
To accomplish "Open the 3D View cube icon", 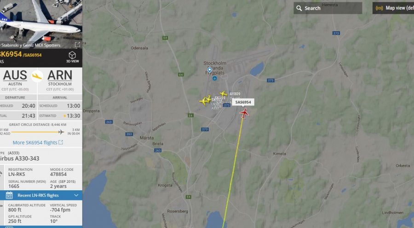I will [x=72, y=55].
